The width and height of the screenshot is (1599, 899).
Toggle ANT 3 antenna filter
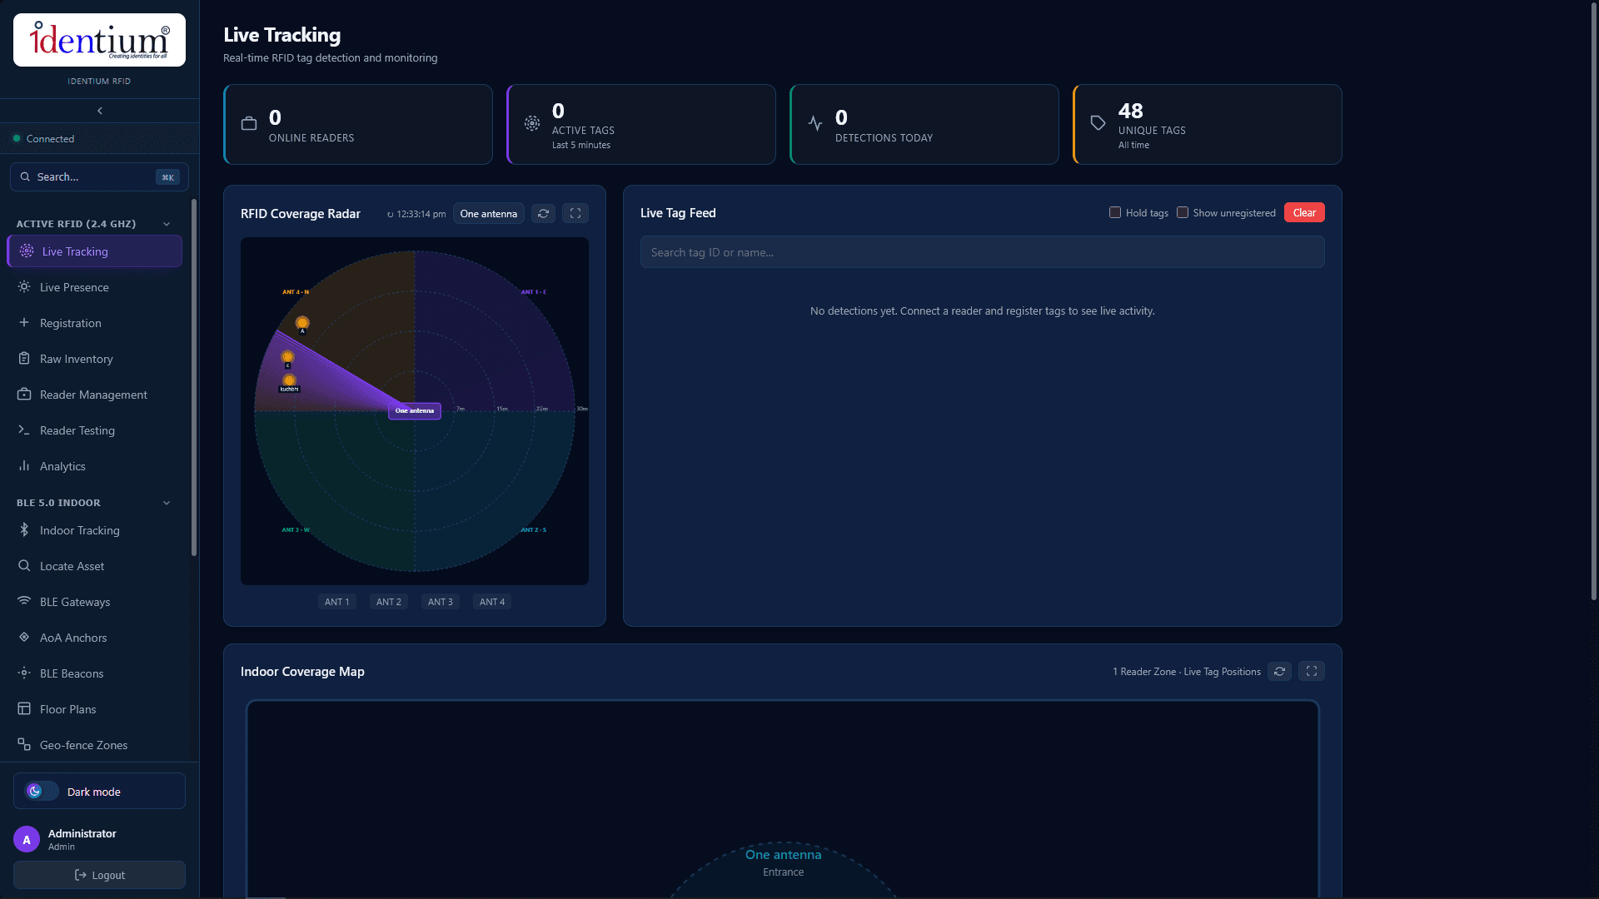coord(441,602)
